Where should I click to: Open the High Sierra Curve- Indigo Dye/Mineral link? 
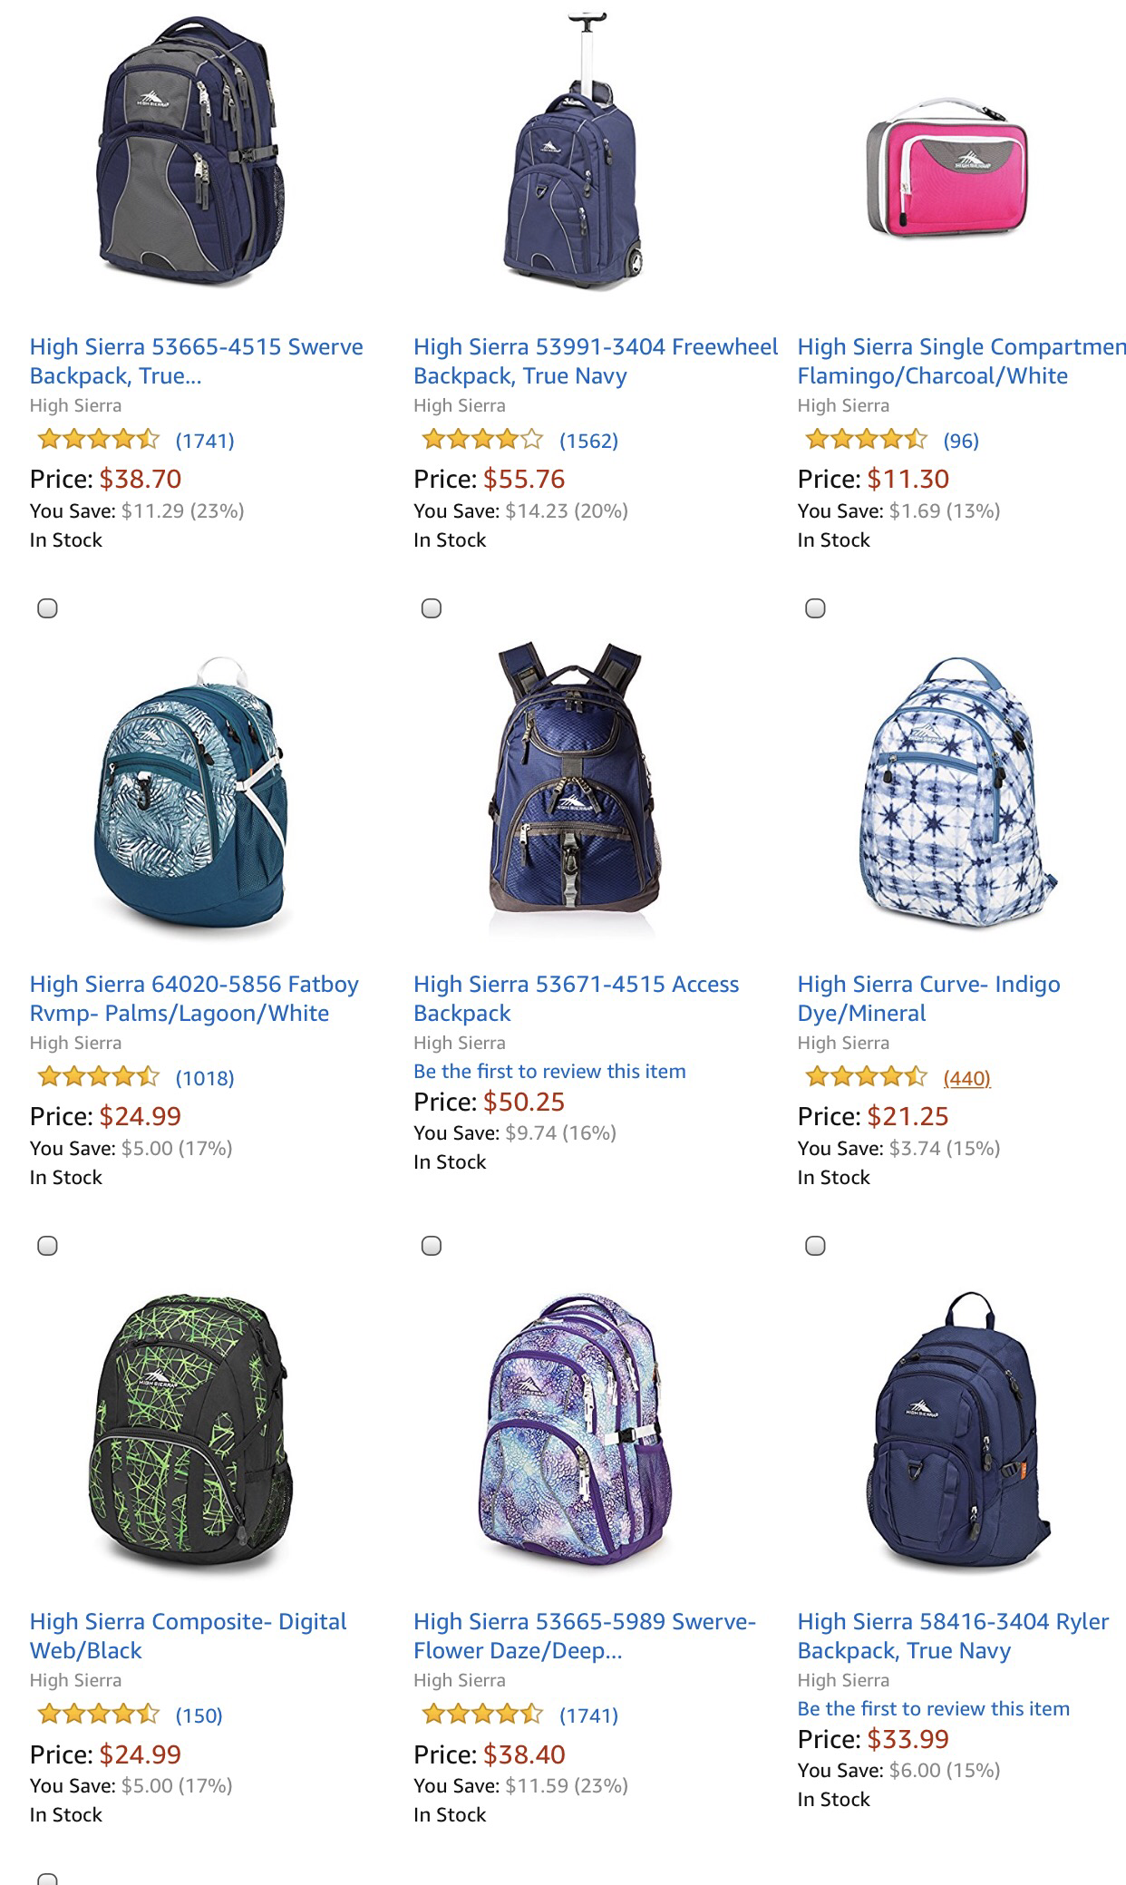click(928, 998)
